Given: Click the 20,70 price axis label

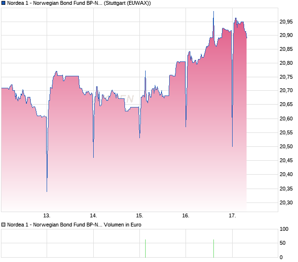Looking at the screenshot, I should pos(286,90).
